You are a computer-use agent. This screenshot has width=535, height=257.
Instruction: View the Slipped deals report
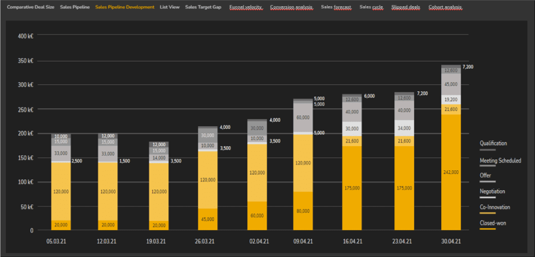tap(405, 7)
